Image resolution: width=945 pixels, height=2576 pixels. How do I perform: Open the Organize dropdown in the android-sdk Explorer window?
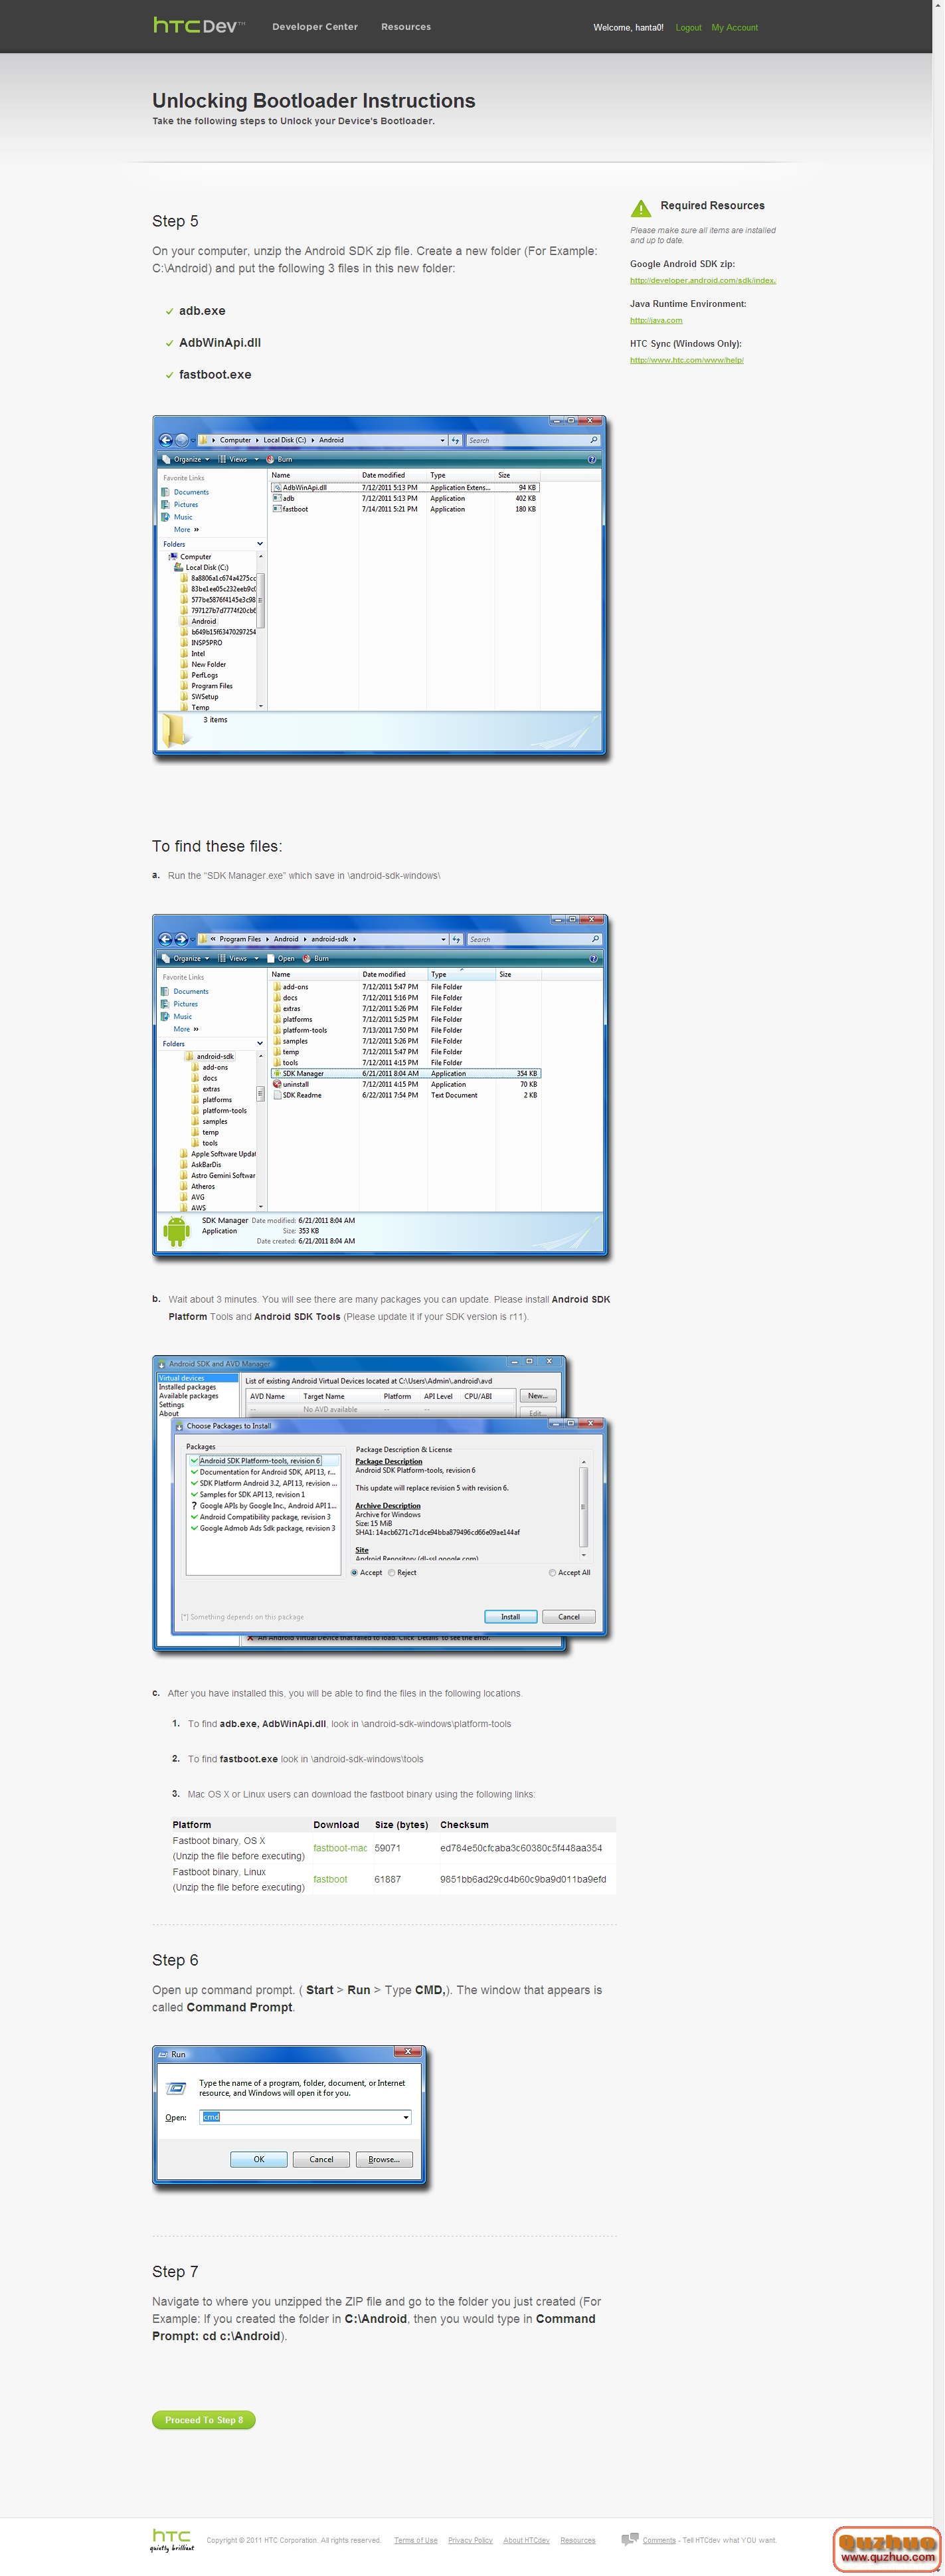186,958
